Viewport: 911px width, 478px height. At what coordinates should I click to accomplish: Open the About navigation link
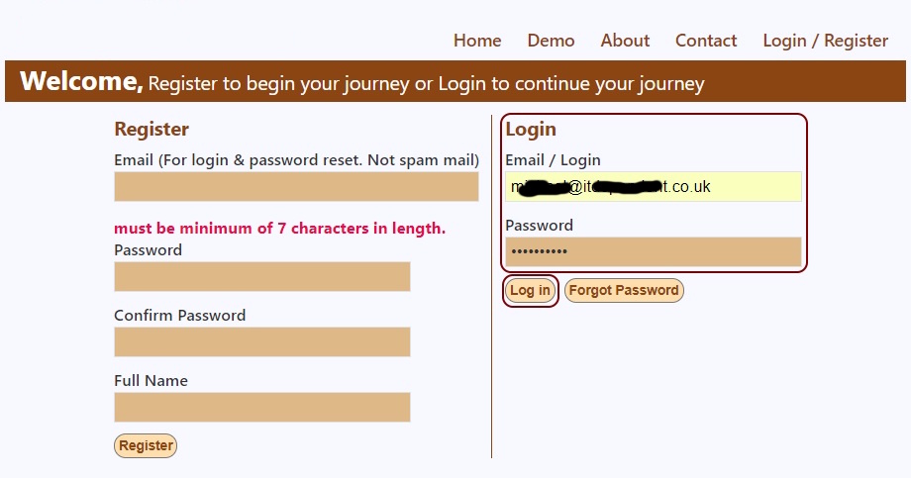625,41
